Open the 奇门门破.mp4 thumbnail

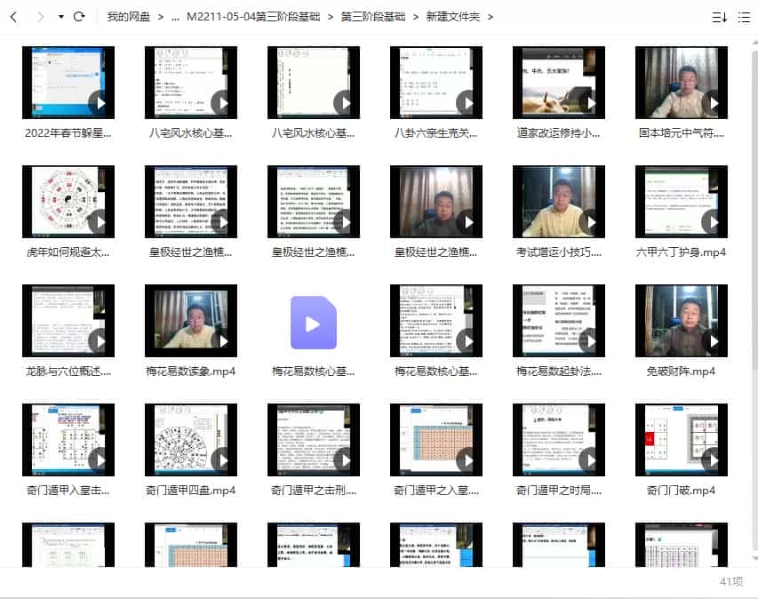pos(681,439)
